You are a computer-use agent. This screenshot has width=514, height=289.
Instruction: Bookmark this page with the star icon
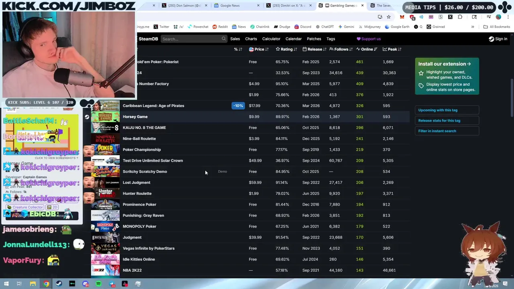[x=389, y=17]
